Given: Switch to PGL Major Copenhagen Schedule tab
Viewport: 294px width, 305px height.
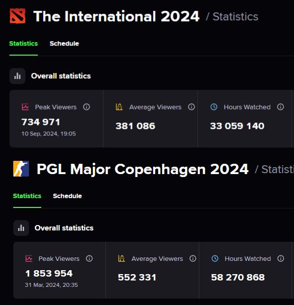Looking at the screenshot, I should pyautogui.click(x=67, y=196).
